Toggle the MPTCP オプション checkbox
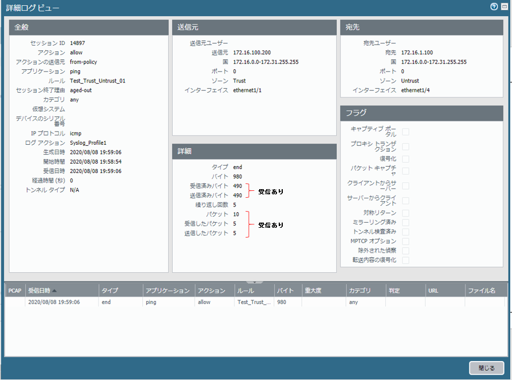The image size is (512, 380). pos(405,242)
